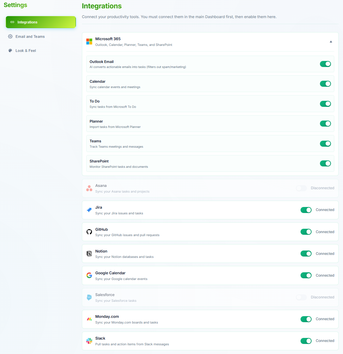343x354 pixels.
Task: Click the Salesforce card title
Action: pyautogui.click(x=105, y=295)
